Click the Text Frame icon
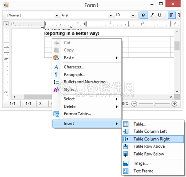The image size is (186, 177). pyautogui.click(x=125, y=171)
